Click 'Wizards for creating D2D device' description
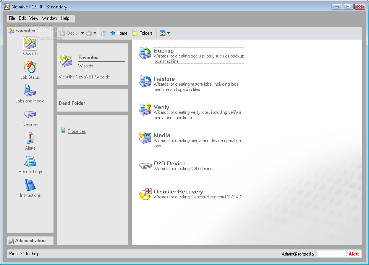 (183, 169)
